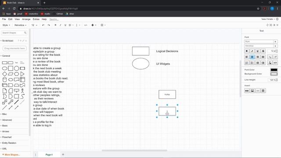Click the Font Color black swatch
The height and width of the screenshot is (158, 281).
tap(274, 70)
